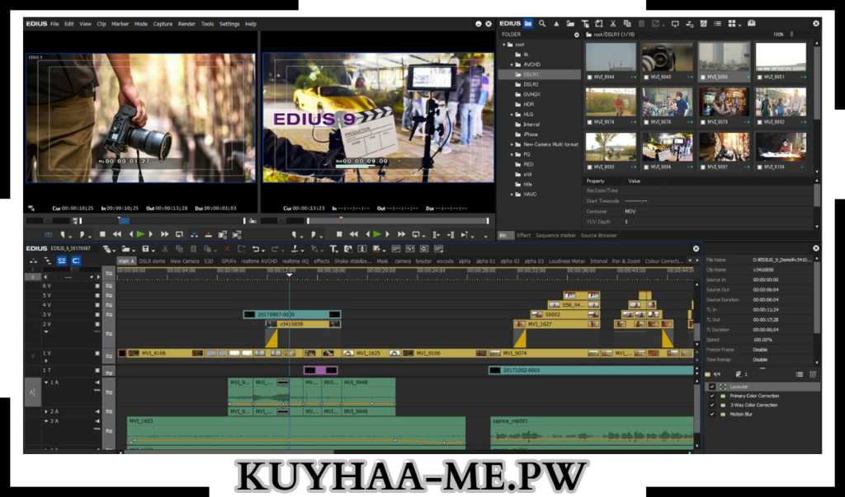Image resolution: width=845 pixels, height=497 pixels.
Task: Check the box on clip MVI_9044
Action: pos(589,77)
